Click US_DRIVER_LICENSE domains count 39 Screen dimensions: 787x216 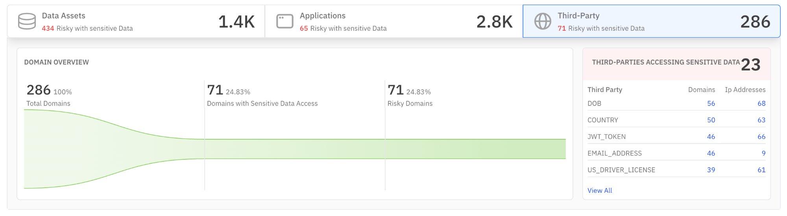(x=711, y=170)
